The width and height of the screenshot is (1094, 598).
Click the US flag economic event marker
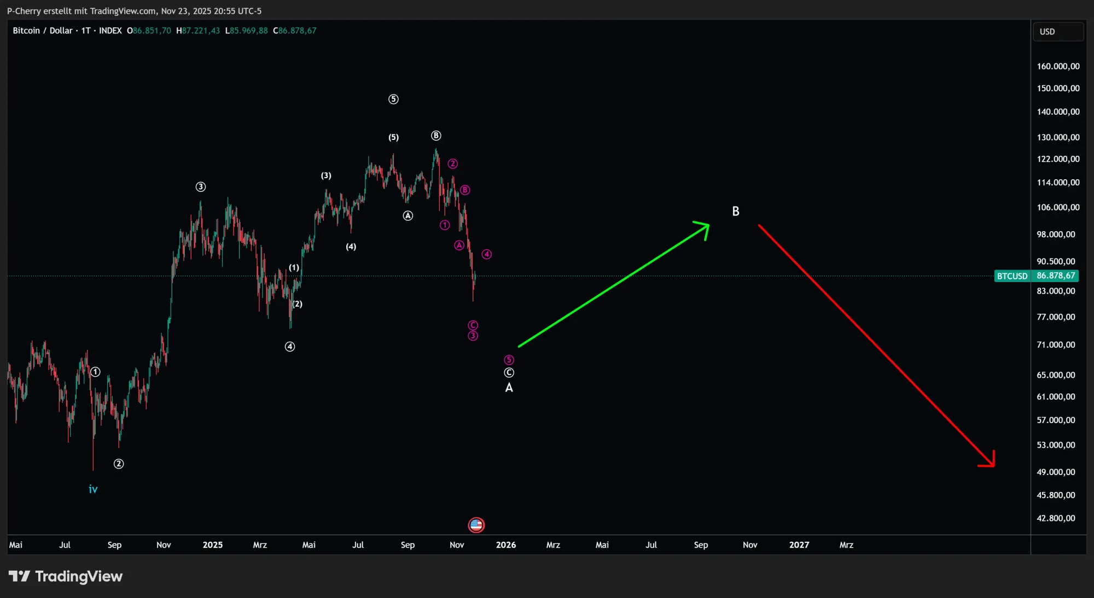point(476,525)
